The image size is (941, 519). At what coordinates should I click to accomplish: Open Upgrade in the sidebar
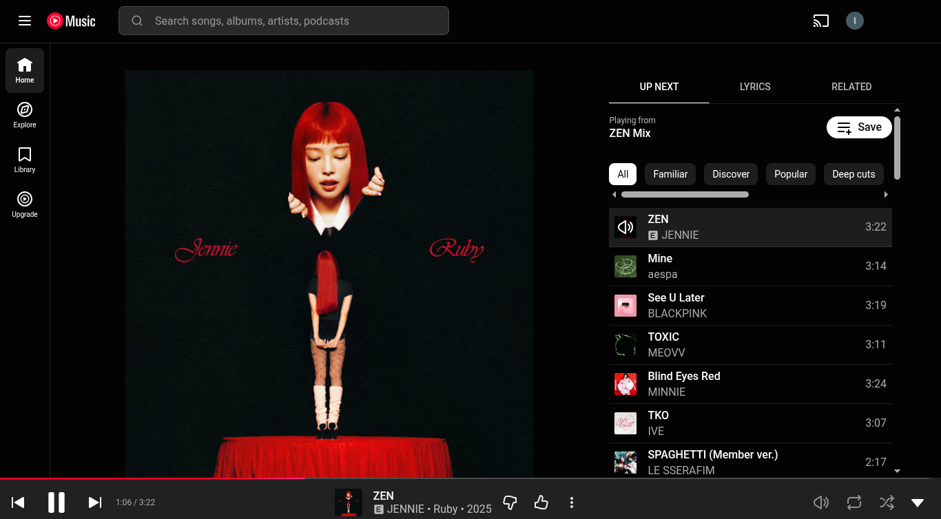[x=25, y=204]
